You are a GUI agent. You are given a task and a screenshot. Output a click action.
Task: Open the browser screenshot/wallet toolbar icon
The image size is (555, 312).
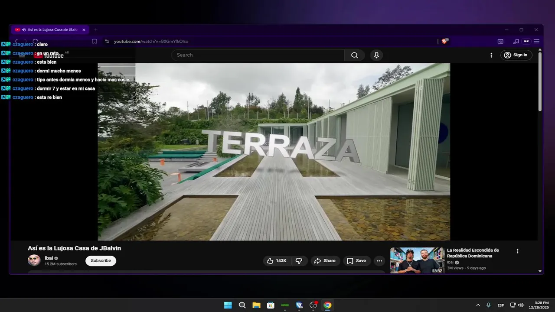(500, 42)
